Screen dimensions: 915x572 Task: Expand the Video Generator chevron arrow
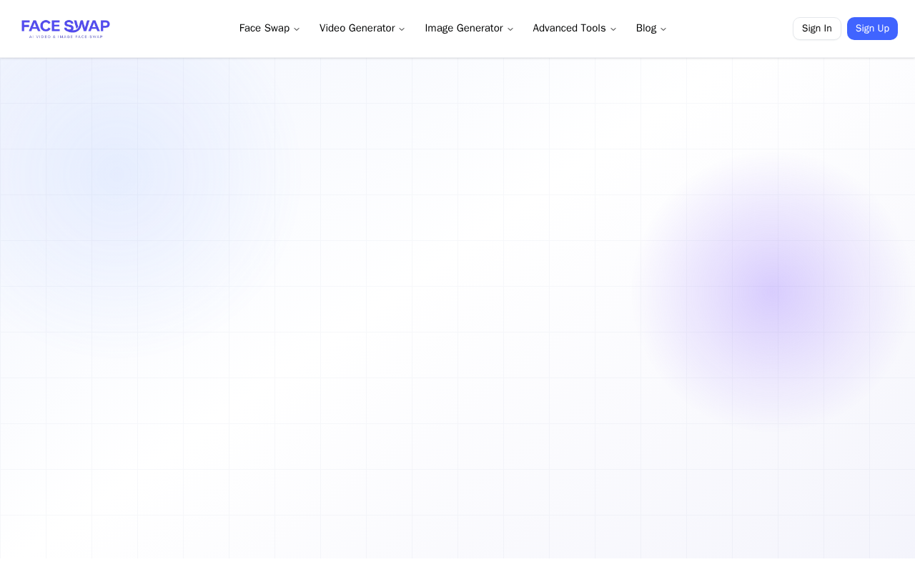[x=402, y=29]
